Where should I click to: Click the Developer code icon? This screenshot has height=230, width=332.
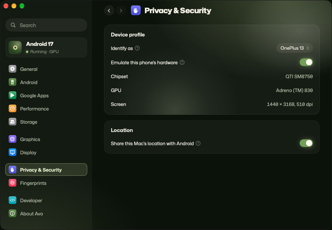point(13,200)
